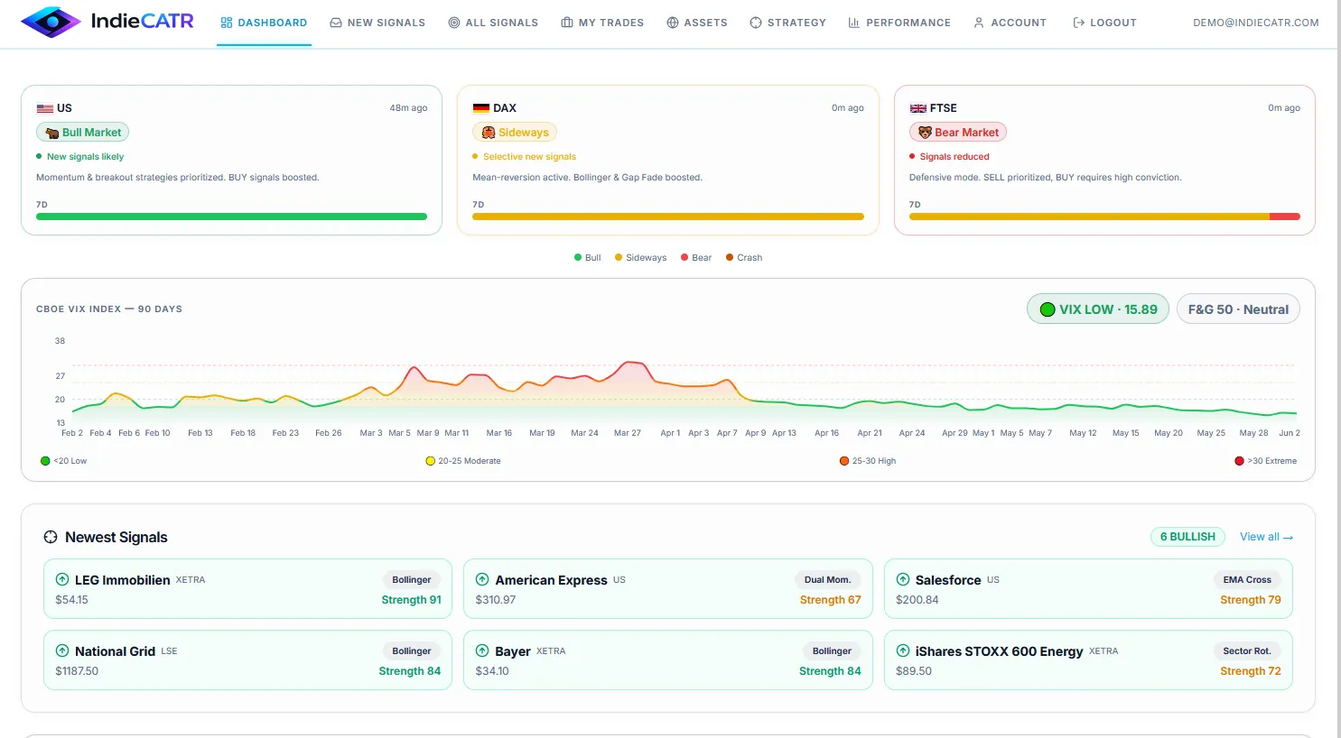Image resolution: width=1341 pixels, height=738 pixels.
Task: Click the >30 Extreme legend swatch
Action: click(x=1239, y=461)
